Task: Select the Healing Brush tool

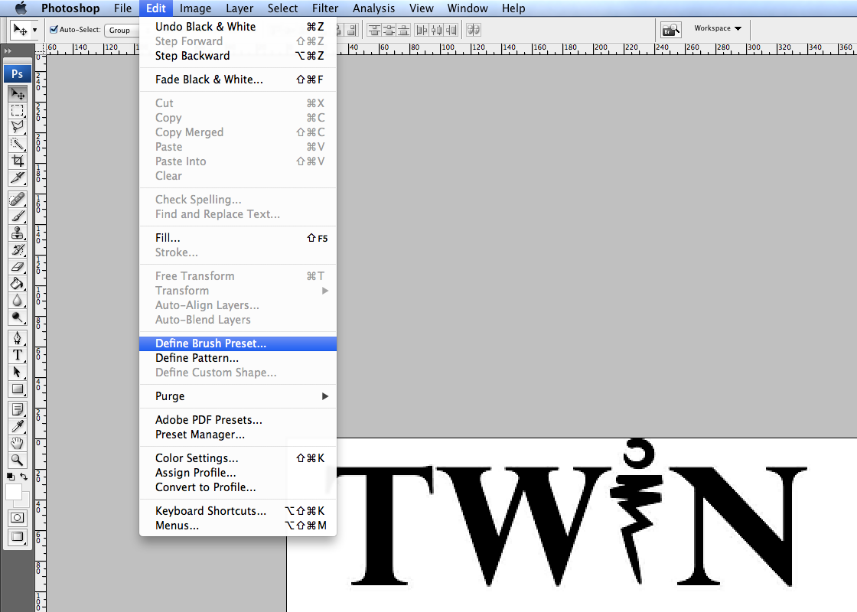Action: coord(18,200)
